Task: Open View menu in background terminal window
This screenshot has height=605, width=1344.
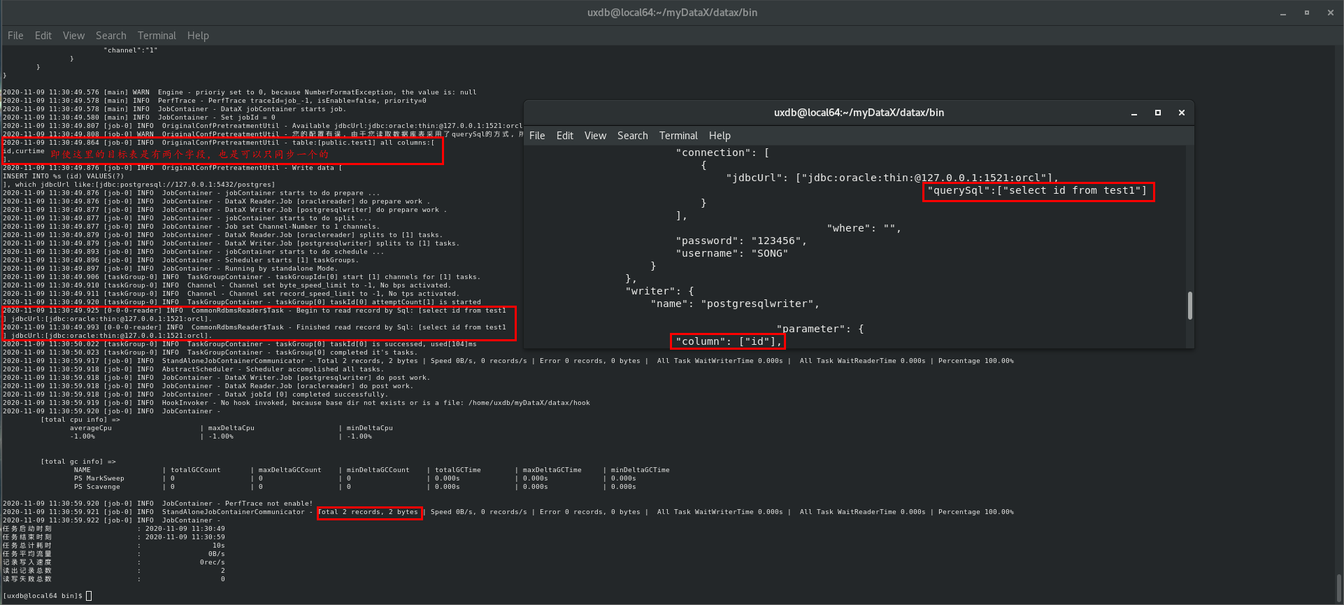Action: pyautogui.click(x=73, y=36)
